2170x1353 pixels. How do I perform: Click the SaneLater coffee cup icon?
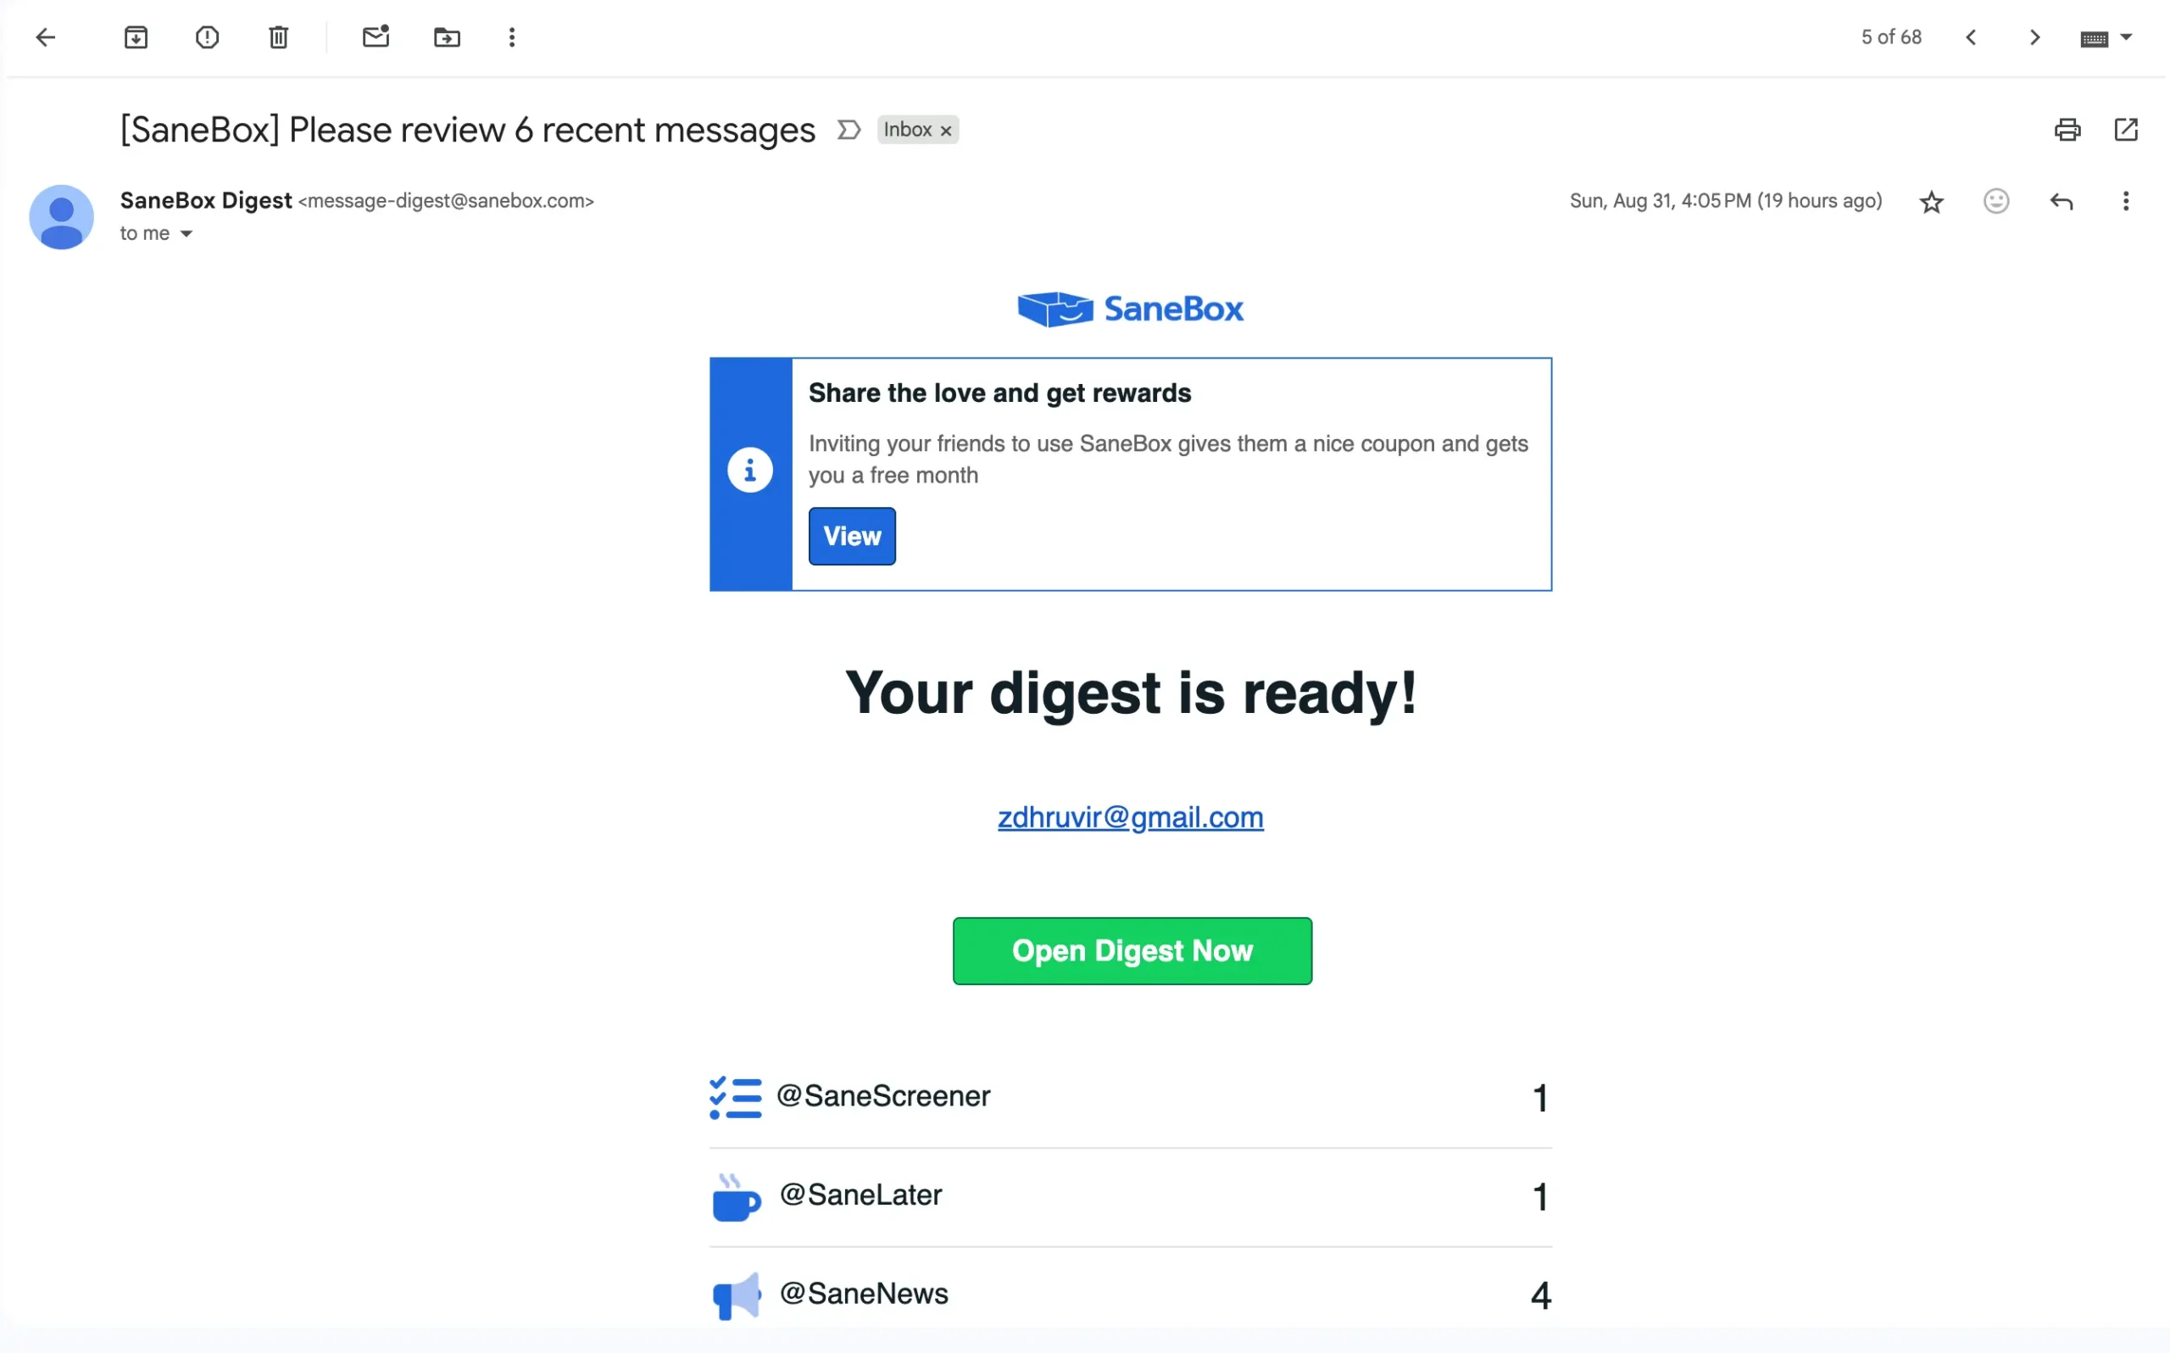(736, 1197)
